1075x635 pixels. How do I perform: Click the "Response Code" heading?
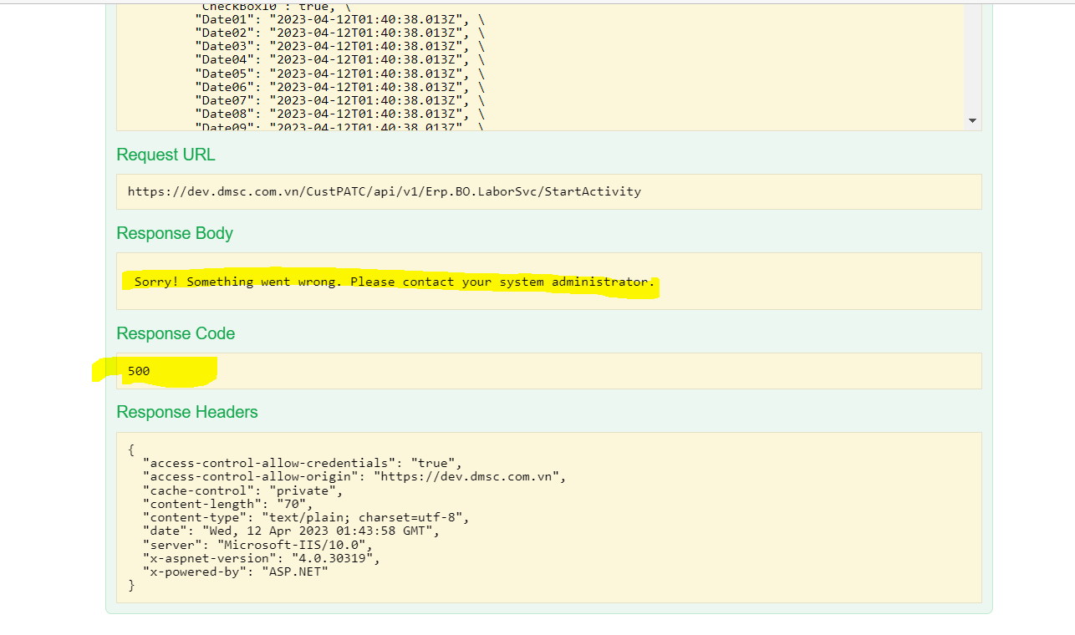176,333
